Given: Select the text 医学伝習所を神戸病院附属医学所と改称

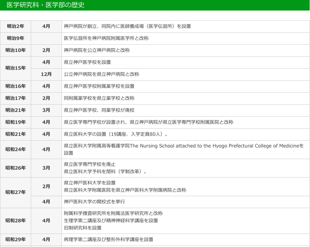Looking at the screenshot, I should tap(106, 38).
